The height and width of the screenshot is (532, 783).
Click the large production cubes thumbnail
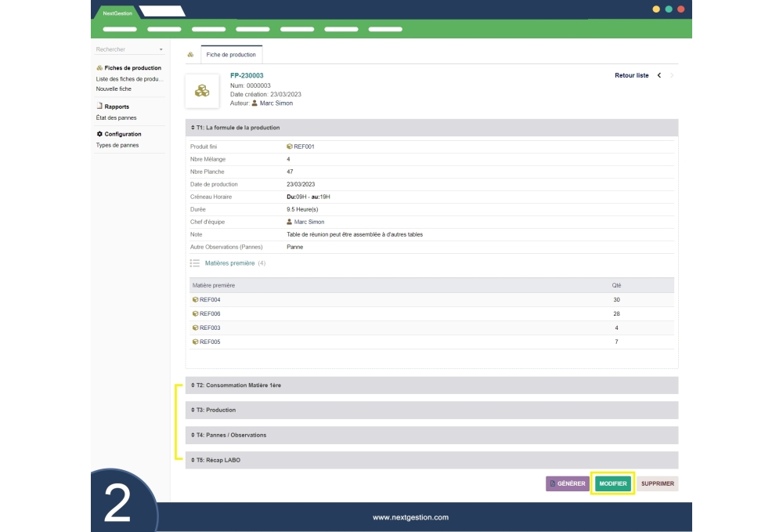(x=201, y=91)
